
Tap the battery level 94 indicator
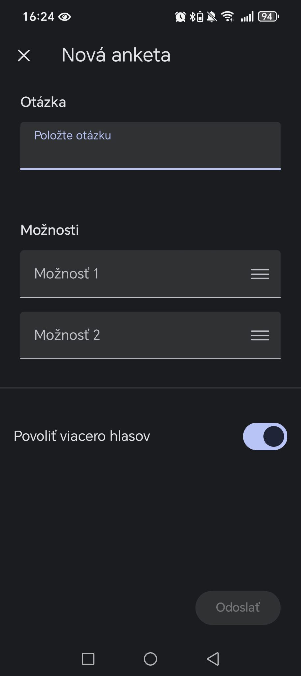[x=268, y=17]
